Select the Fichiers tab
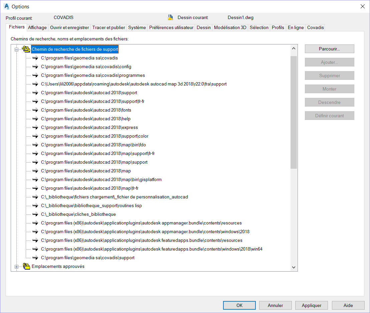The image size is (370, 313). point(17,27)
